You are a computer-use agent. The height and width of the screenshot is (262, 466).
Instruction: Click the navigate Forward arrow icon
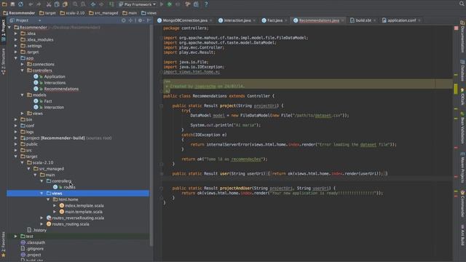coord(101,4)
